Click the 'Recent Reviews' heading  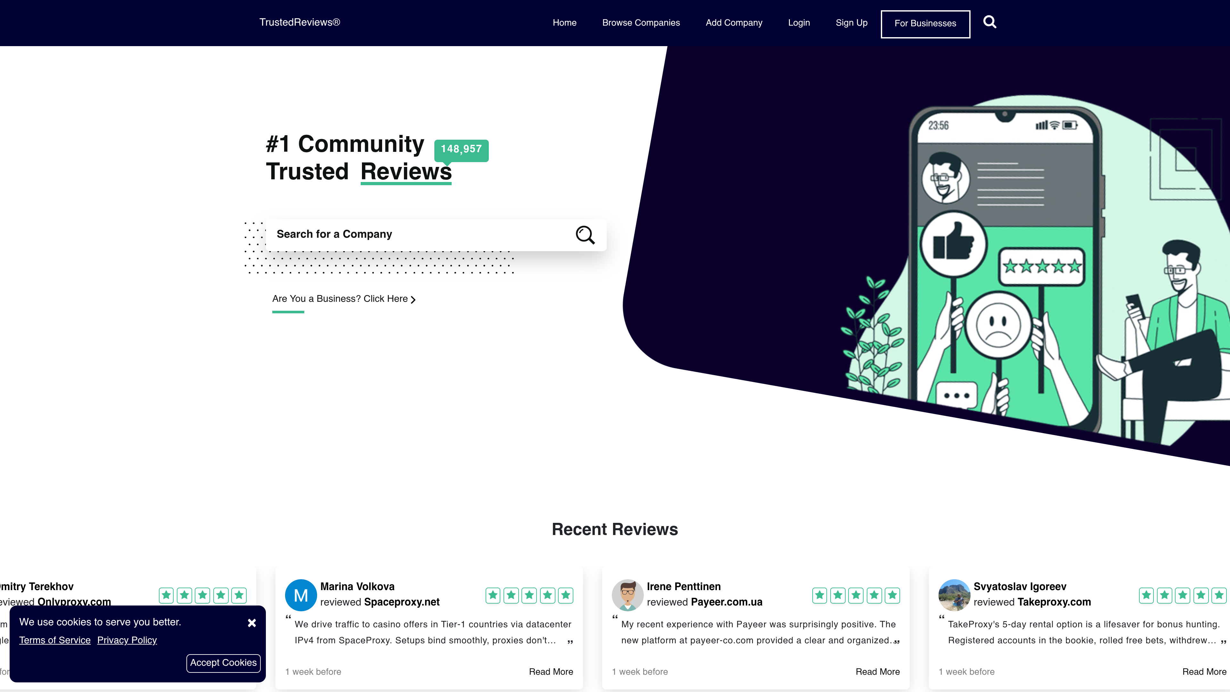tap(615, 529)
